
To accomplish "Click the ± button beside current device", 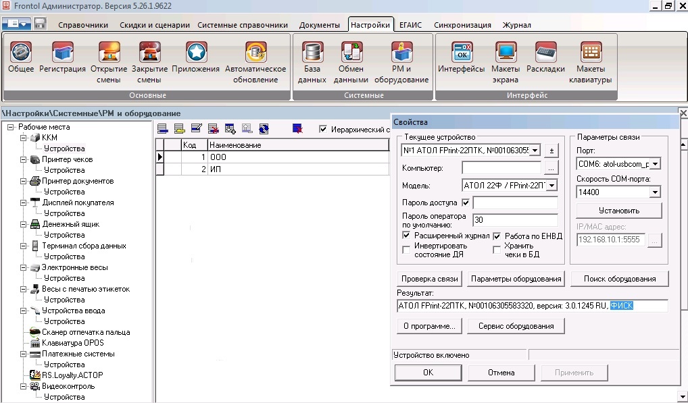I will pos(551,151).
